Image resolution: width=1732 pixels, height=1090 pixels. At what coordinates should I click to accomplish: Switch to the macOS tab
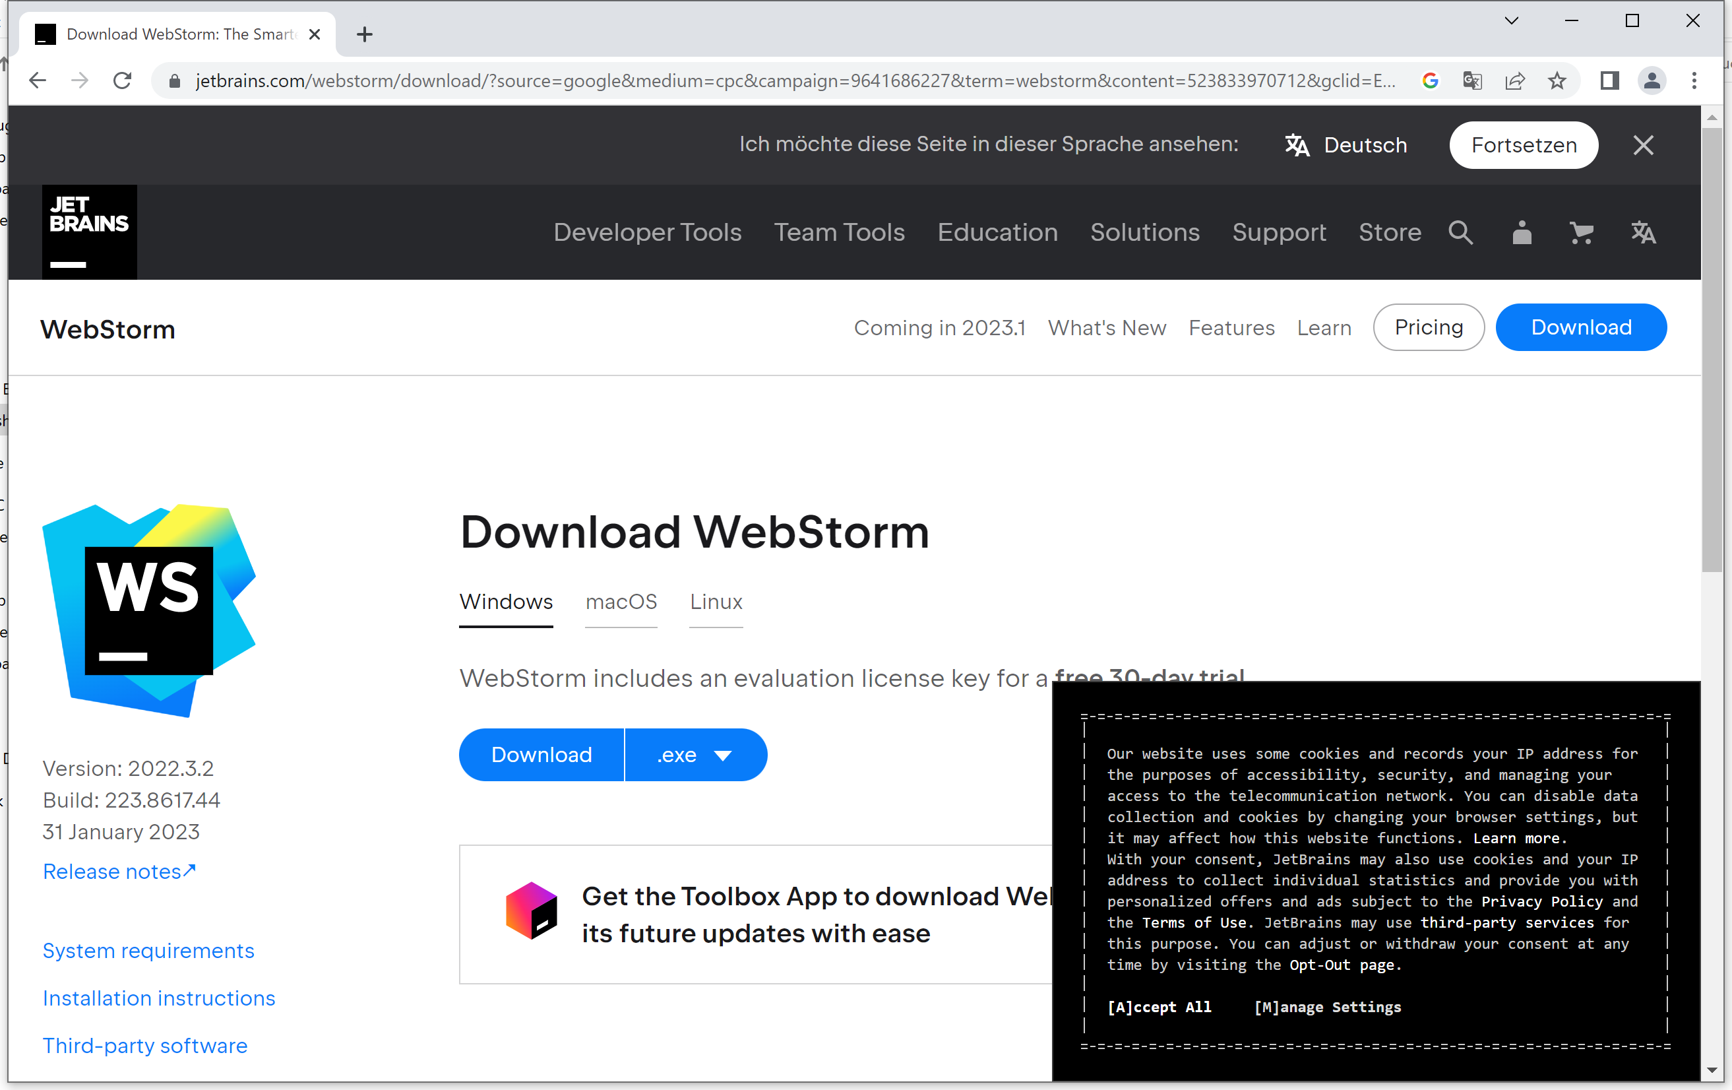(621, 602)
